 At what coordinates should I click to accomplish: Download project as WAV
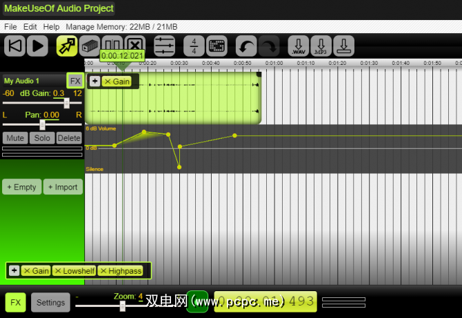(x=298, y=46)
